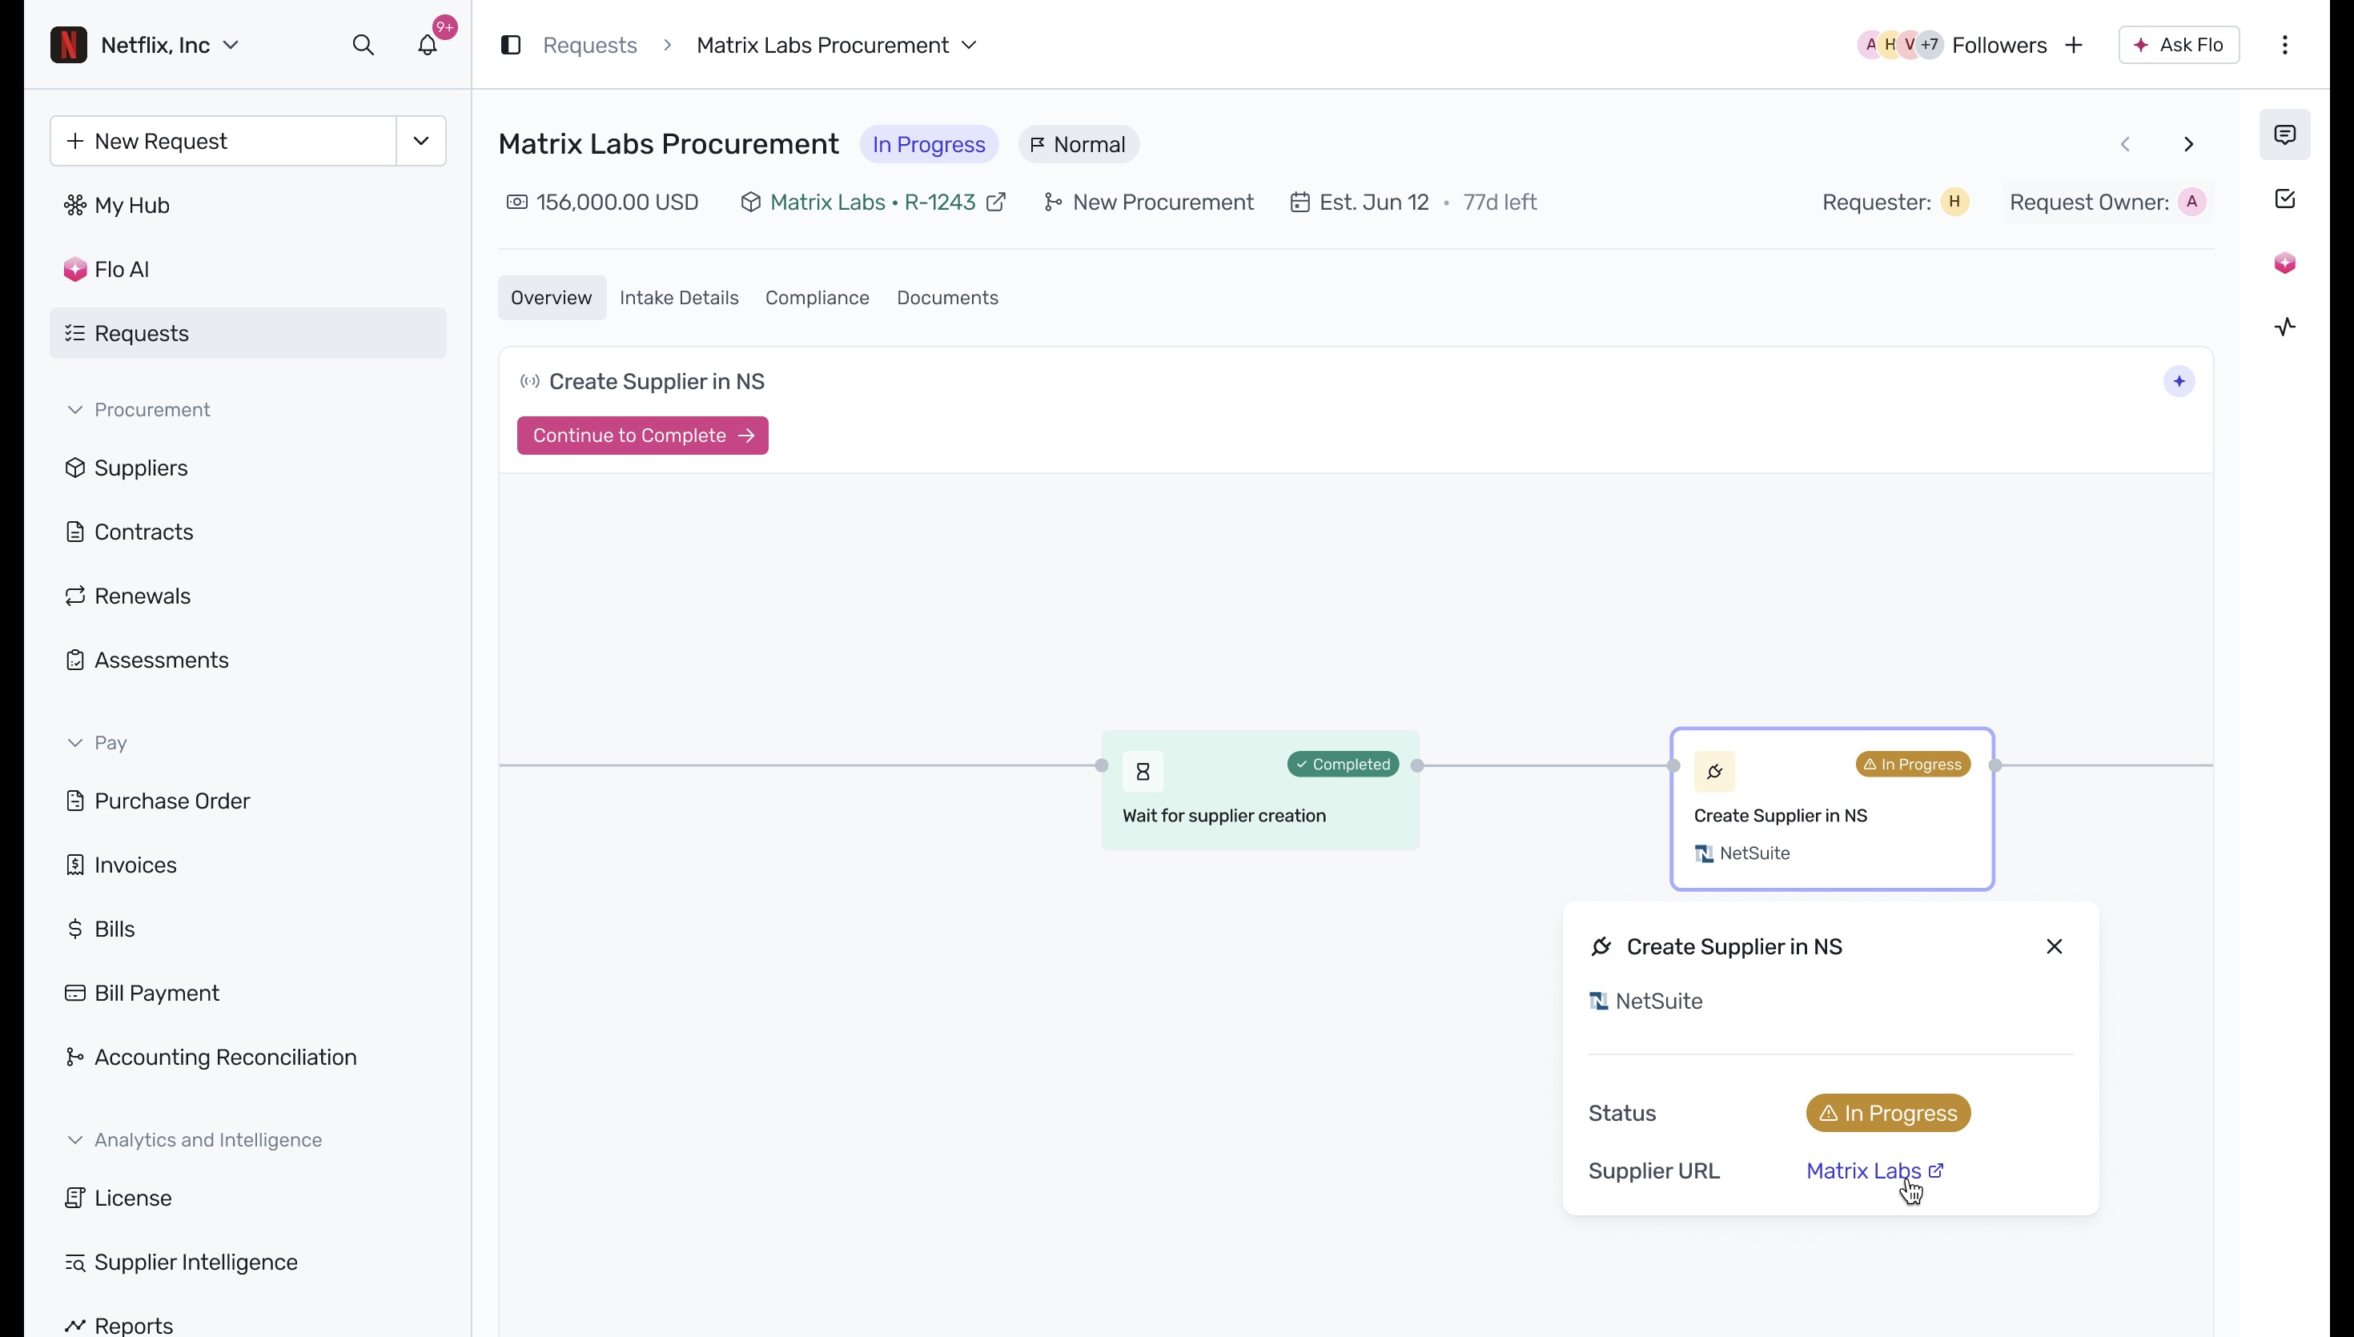Image resolution: width=2354 pixels, height=1337 pixels.
Task: Switch to the Documents tab
Action: pos(947,298)
